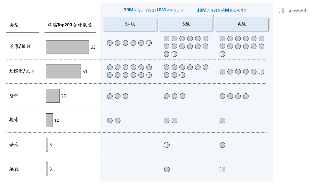Select the A级 column header
Screen dimensions: 312x185
(242, 24)
